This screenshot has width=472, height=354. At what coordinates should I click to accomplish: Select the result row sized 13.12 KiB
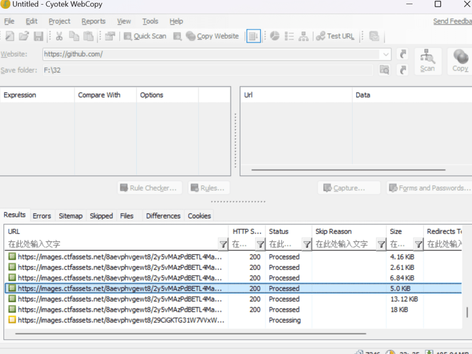click(233, 299)
